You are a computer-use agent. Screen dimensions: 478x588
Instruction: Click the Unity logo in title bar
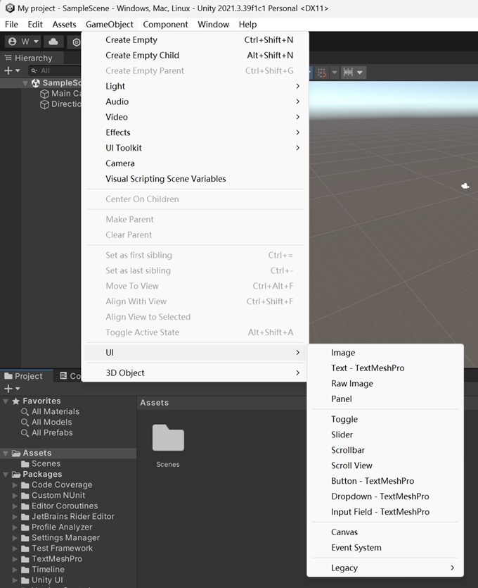[x=9, y=8]
